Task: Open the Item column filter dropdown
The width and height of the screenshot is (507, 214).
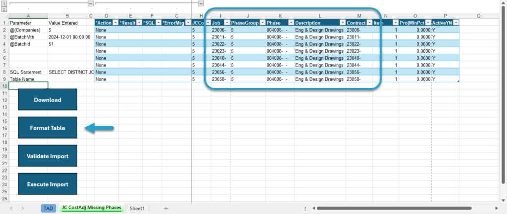Action: click(396, 23)
